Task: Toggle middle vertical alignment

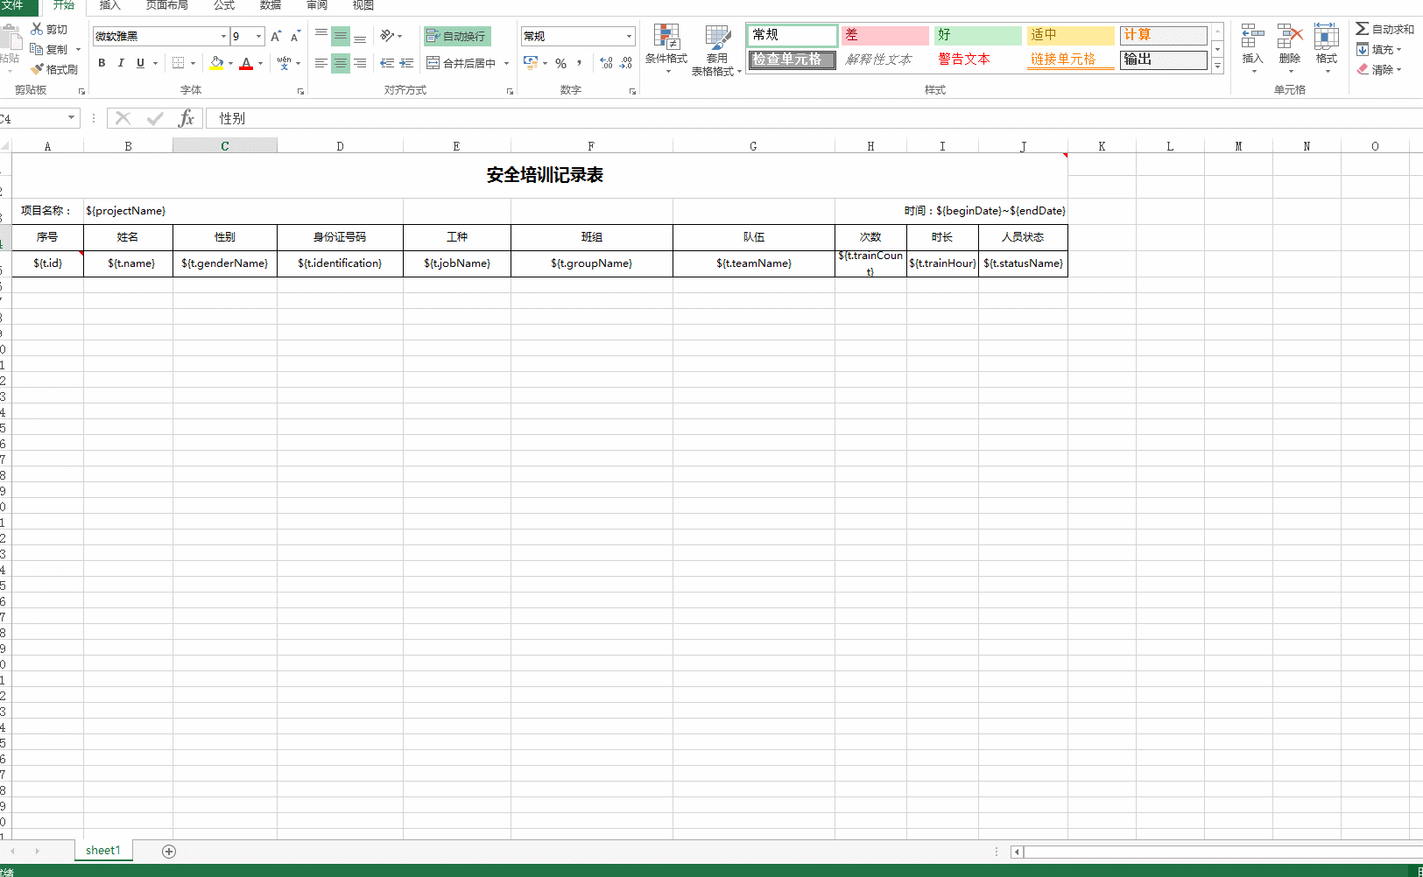Action: pyautogui.click(x=341, y=36)
